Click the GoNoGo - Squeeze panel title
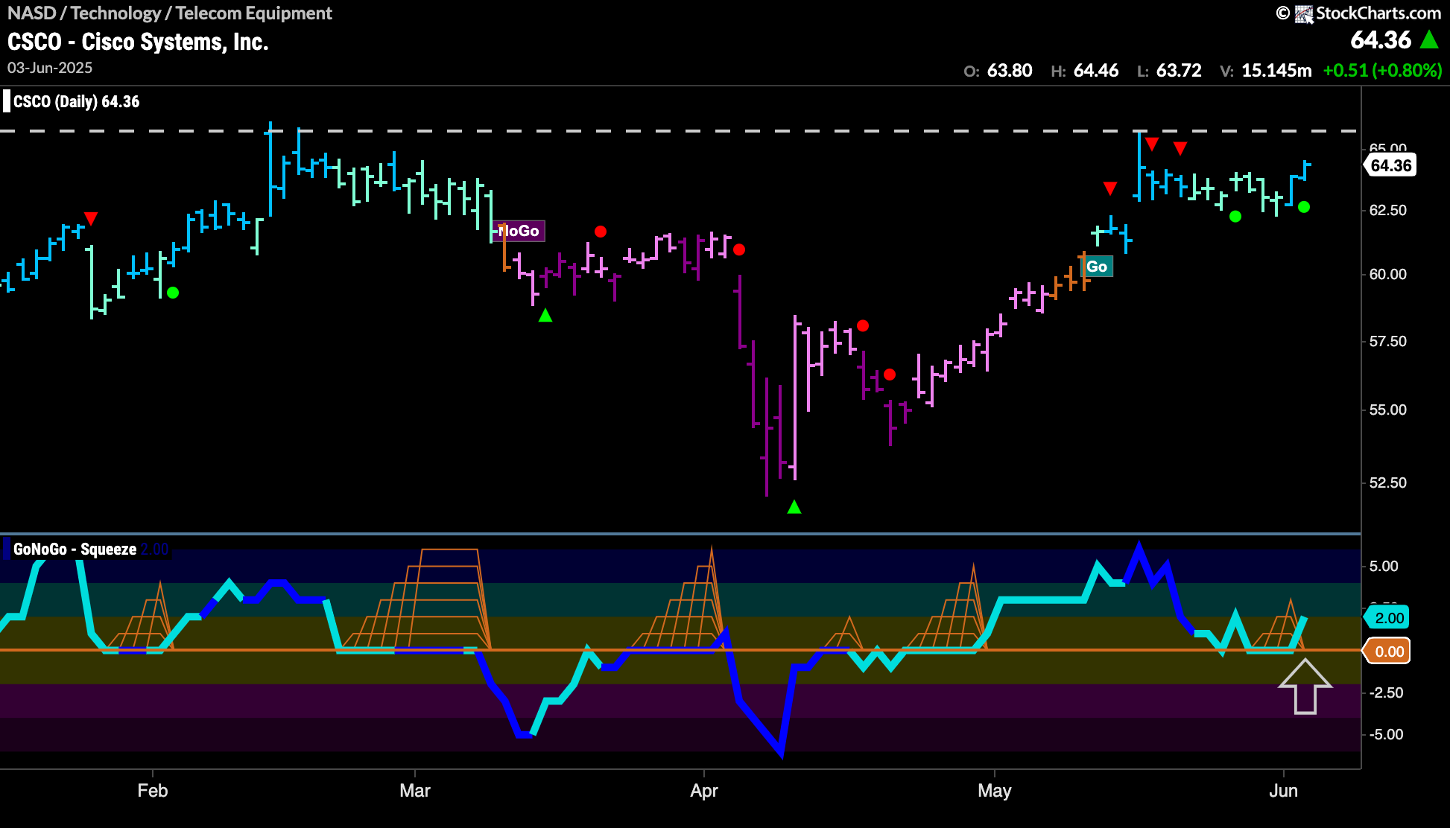 click(x=75, y=550)
